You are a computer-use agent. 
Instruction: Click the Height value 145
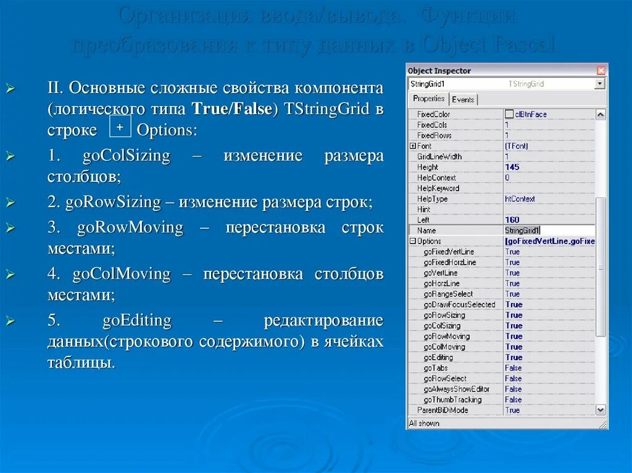(512, 167)
